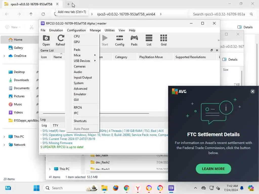Open the Windows Start menu
This screenshot has height=194, width=259.
36,188
